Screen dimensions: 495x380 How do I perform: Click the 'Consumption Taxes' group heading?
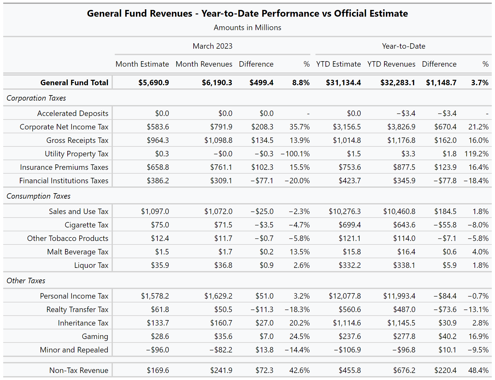[x=38, y=196]
